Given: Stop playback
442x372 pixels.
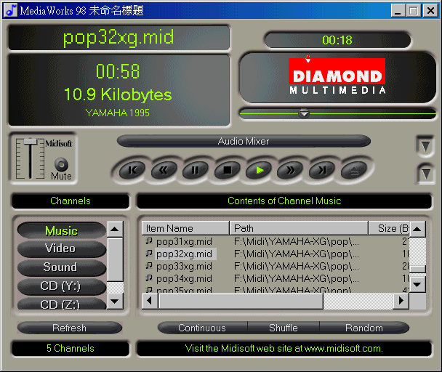Looking at the screenshot, I should click(x=228, y=170).
